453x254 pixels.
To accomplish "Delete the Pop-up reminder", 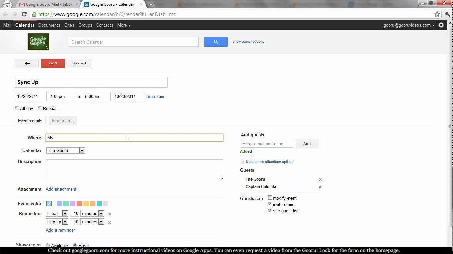I will pos(110,222).
